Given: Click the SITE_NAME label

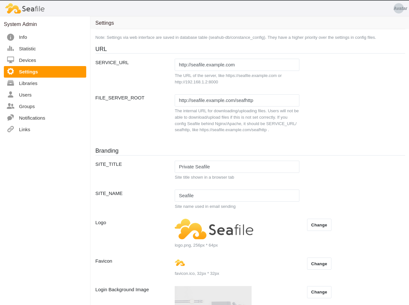Looking at the screenshot, I should click(x=109, y=193).
